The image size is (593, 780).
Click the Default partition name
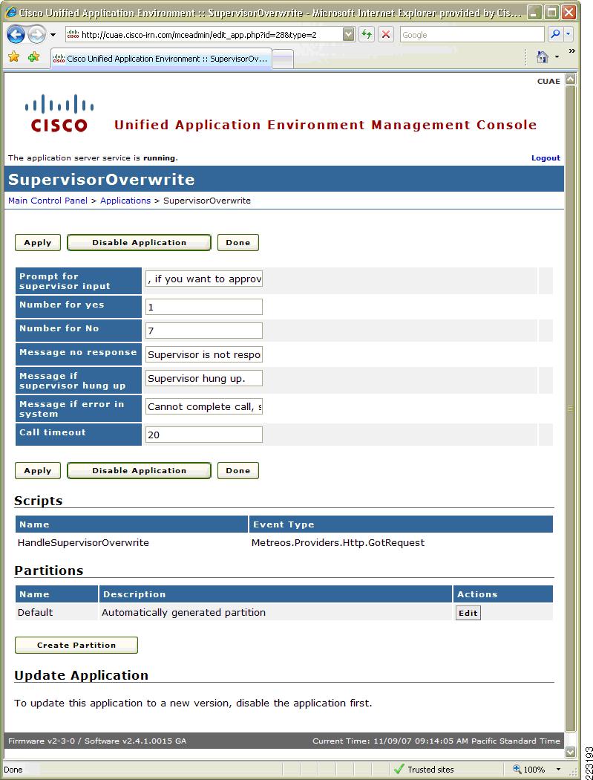click(x=35, y=612)
